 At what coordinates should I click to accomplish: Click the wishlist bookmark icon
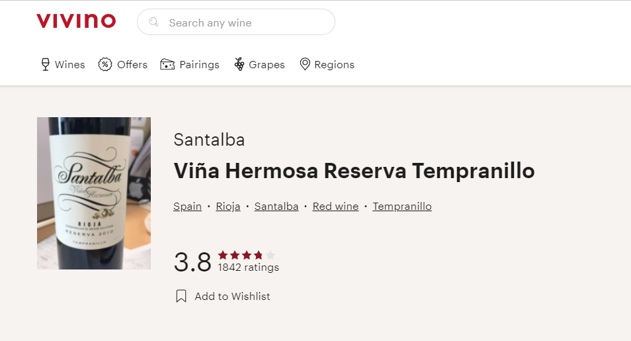coord(181,297)
